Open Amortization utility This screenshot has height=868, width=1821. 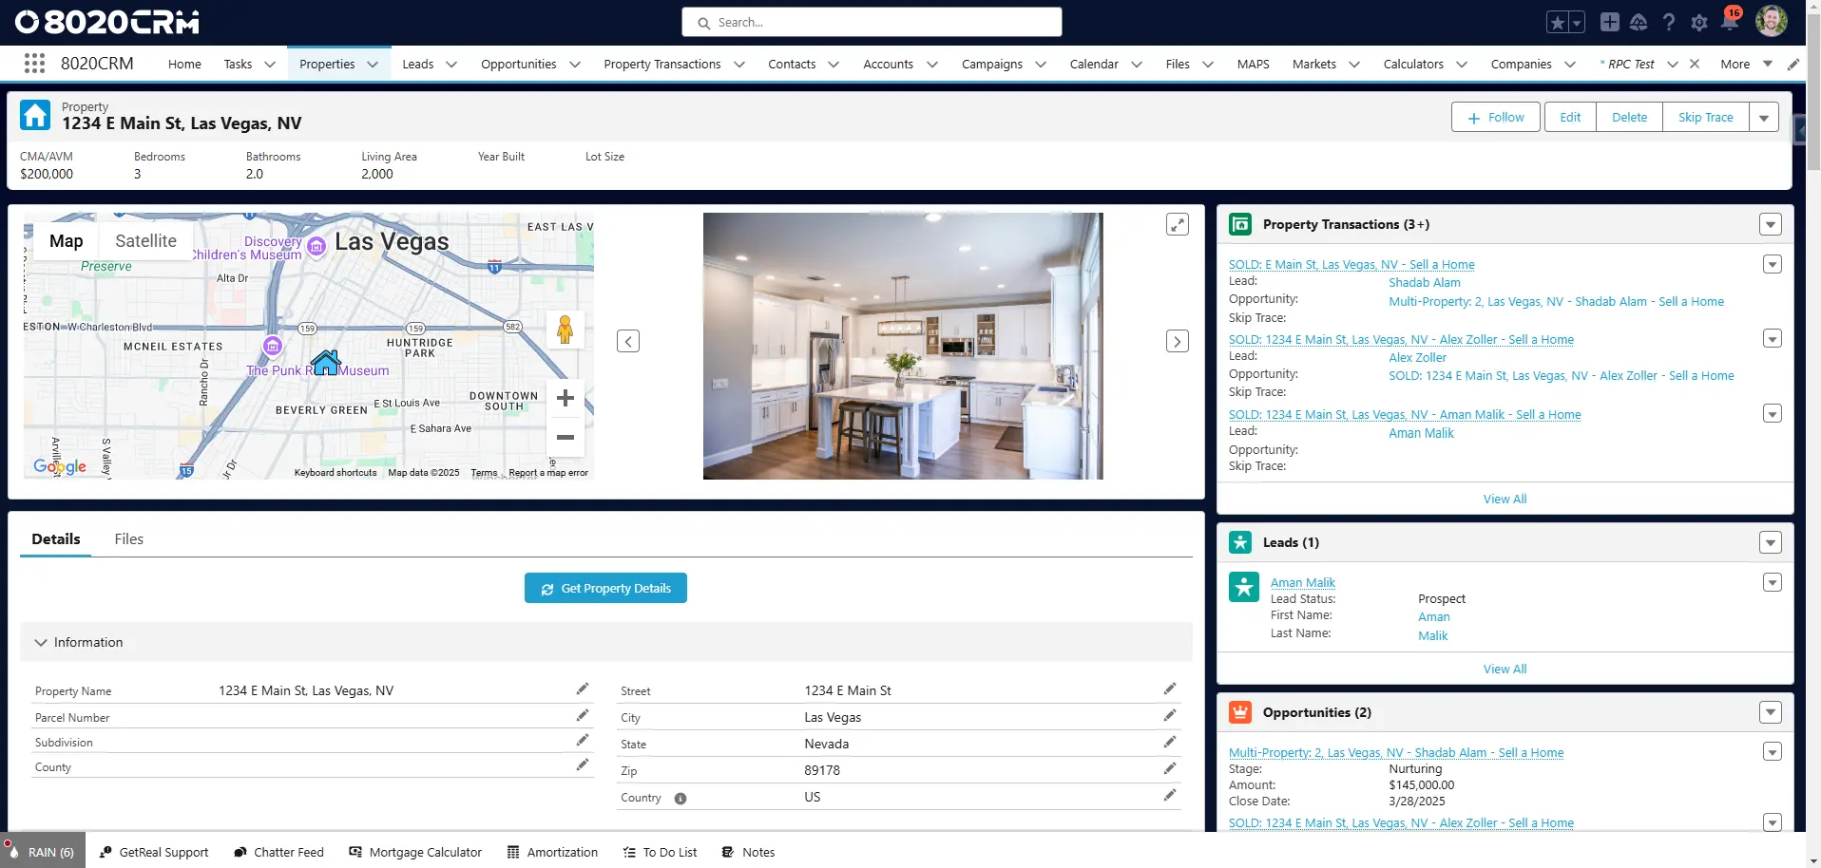[552, 853]
